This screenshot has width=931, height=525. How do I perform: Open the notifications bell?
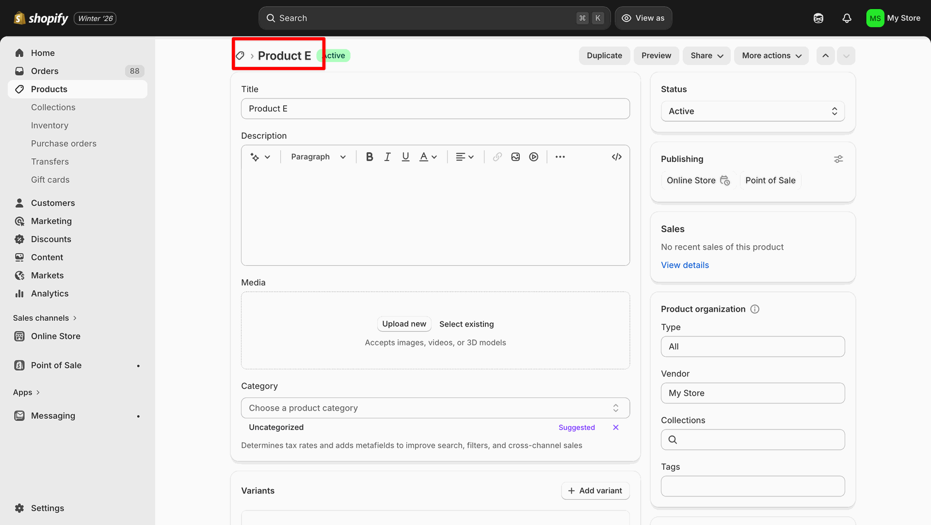(x=847, y=18)
